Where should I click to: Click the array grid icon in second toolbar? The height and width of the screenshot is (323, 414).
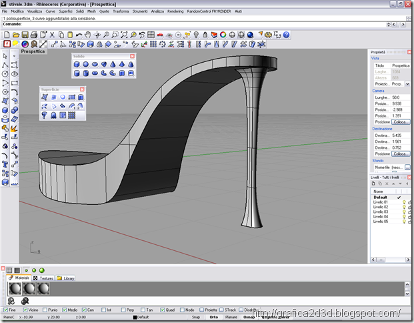pyautogui.click(x=153, y=44)
